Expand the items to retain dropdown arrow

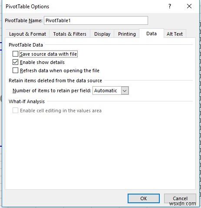(125, 91)
